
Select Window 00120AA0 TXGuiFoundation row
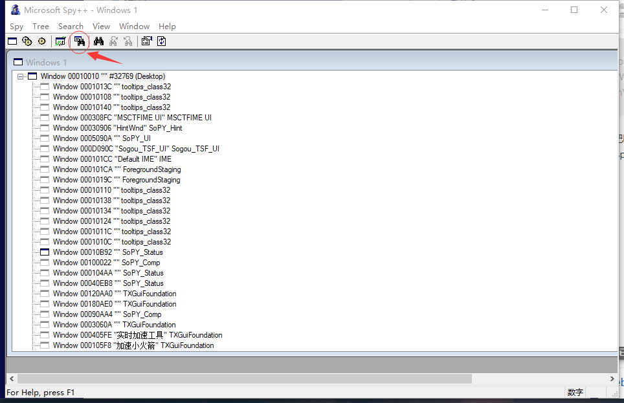[x=115, y=294]
